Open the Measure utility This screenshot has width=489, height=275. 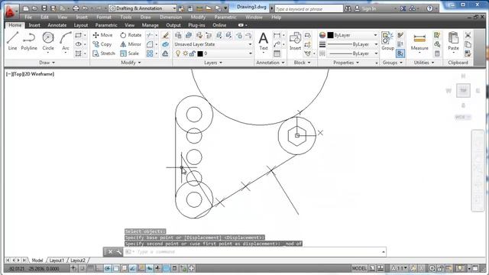(x=419, y=42)
